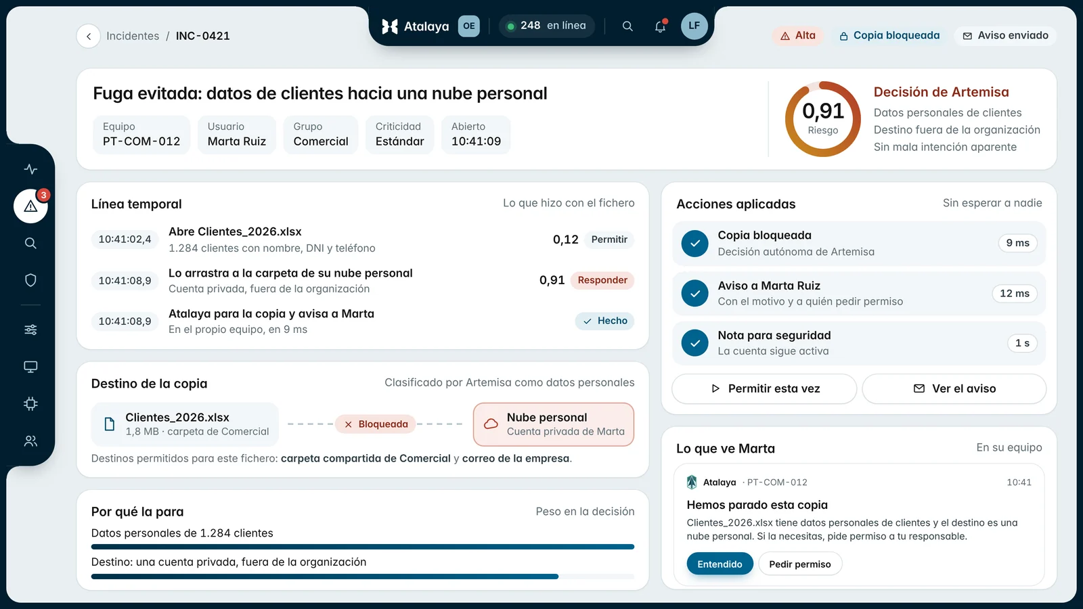Click the Clientes_2026.xlsx file icon
1083x609 pixels.
[109, 424]
